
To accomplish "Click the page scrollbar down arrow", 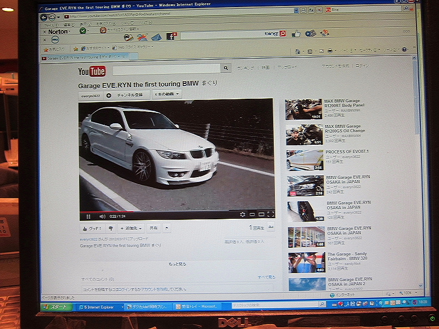I will pyautogui.click(x=420, y=286).
